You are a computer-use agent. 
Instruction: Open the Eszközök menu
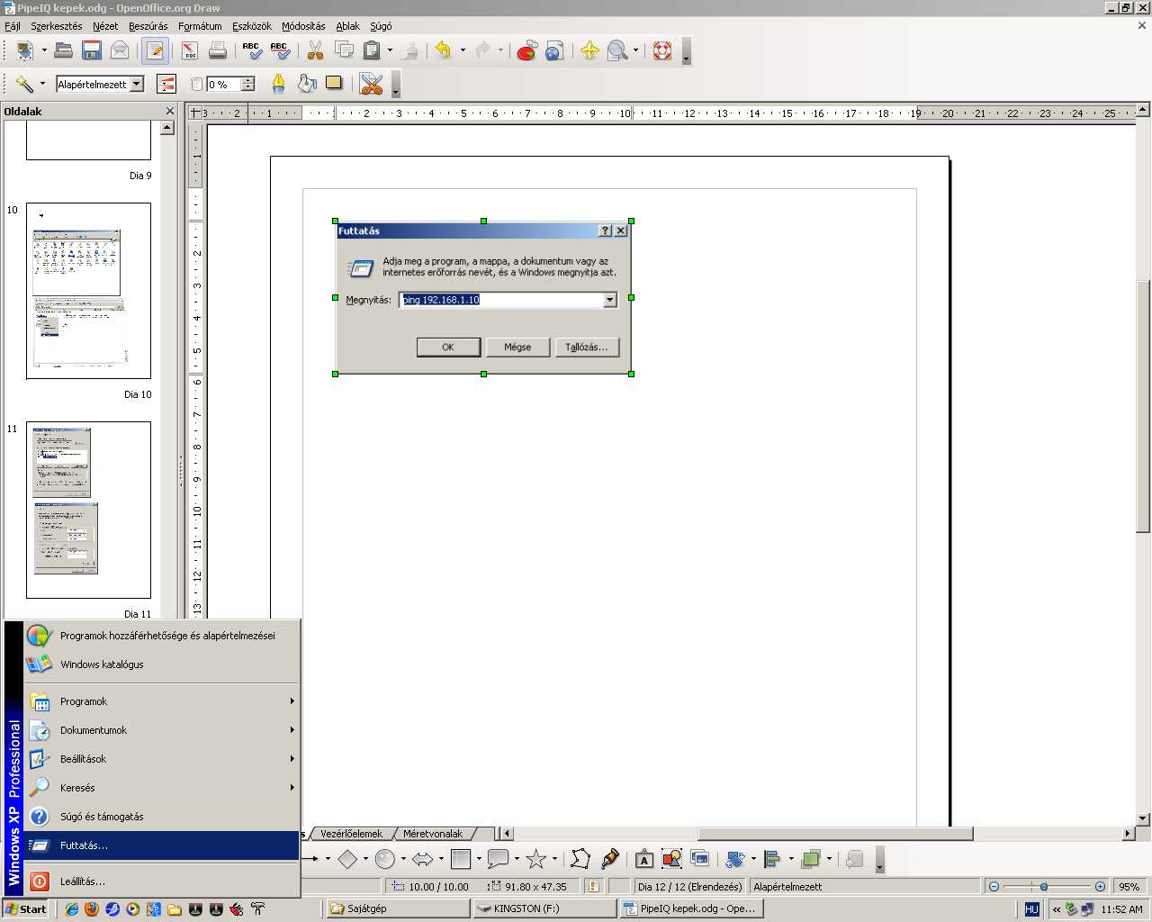pos(252,26)
